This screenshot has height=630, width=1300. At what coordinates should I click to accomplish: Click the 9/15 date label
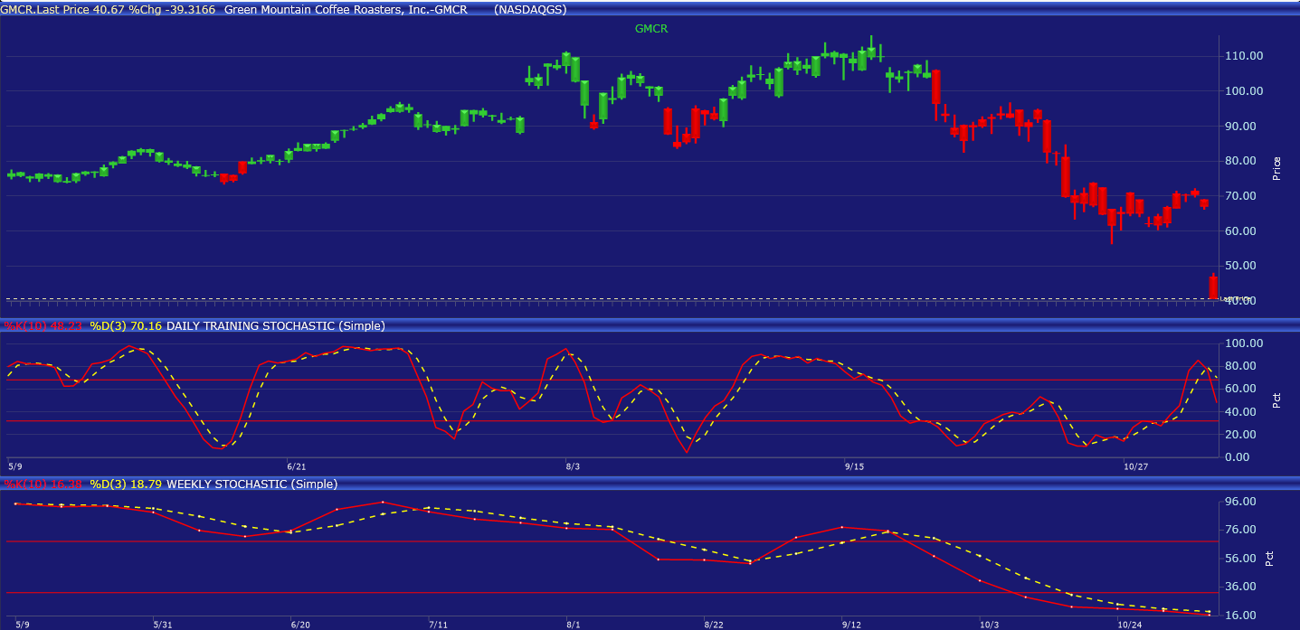(x=855, y=467)
